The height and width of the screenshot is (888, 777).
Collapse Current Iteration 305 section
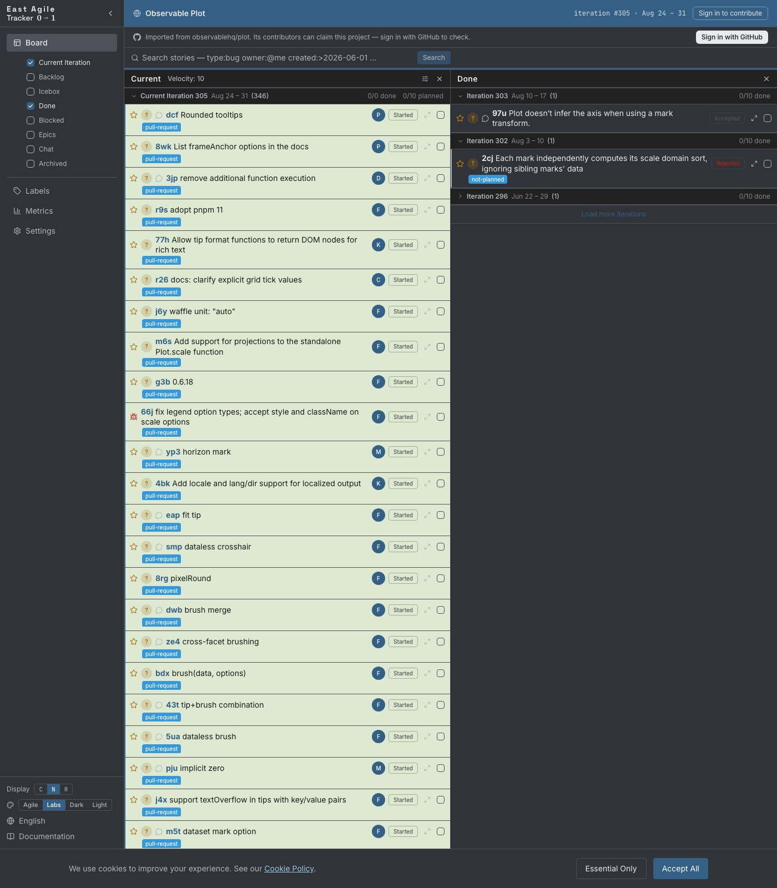point(134,96)
